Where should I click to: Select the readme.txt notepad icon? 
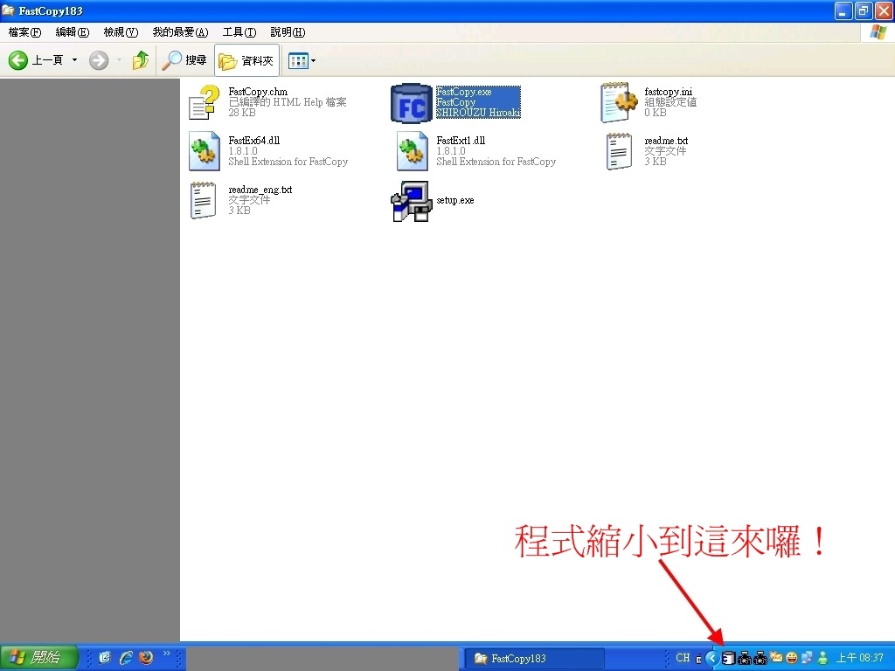point(619,151)
